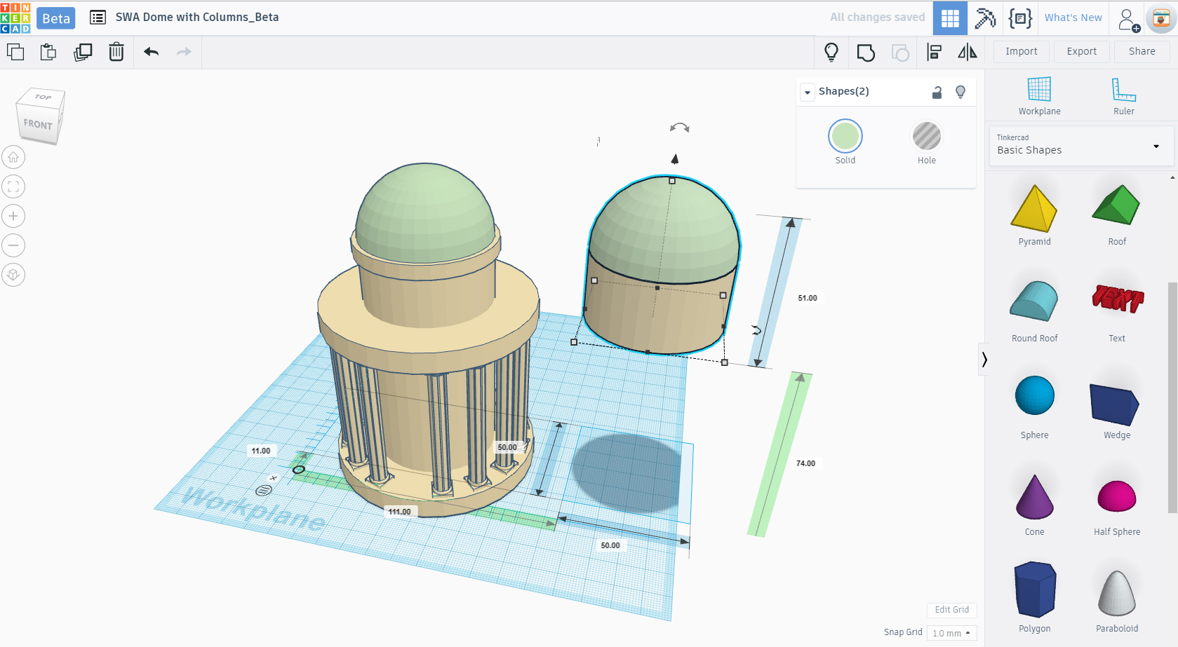This screenshot has width=1178, height=647.
Task: Delete selection with trash icon
Action: (x=116, y=52)
